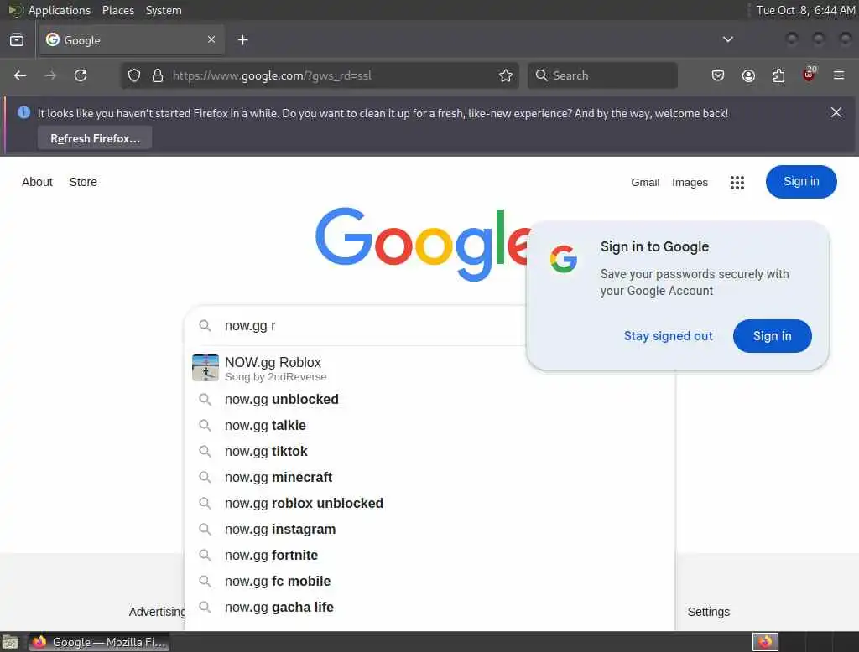Reload the page with the refresh icon
The height and width of the screenshot is (652, 859).
tap(81, 75)
